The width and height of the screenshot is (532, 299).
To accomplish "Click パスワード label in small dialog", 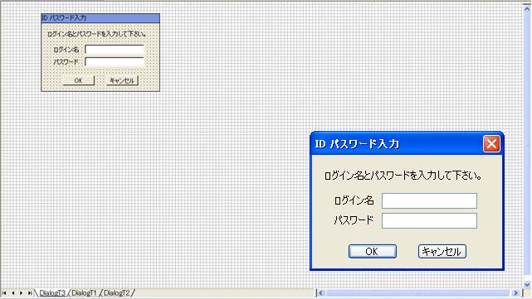I will pyautogui.click(x=66, y=62).
